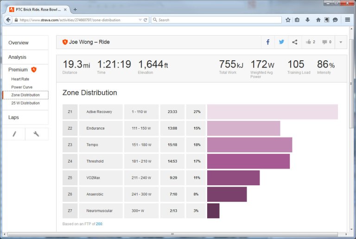The width and height of the screenshot is (356, 239).
Task: Select the Premium sidebar heading
Action: 18,69
